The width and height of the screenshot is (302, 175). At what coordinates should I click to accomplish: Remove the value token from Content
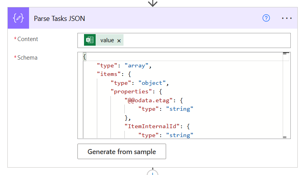click(119, 41)
